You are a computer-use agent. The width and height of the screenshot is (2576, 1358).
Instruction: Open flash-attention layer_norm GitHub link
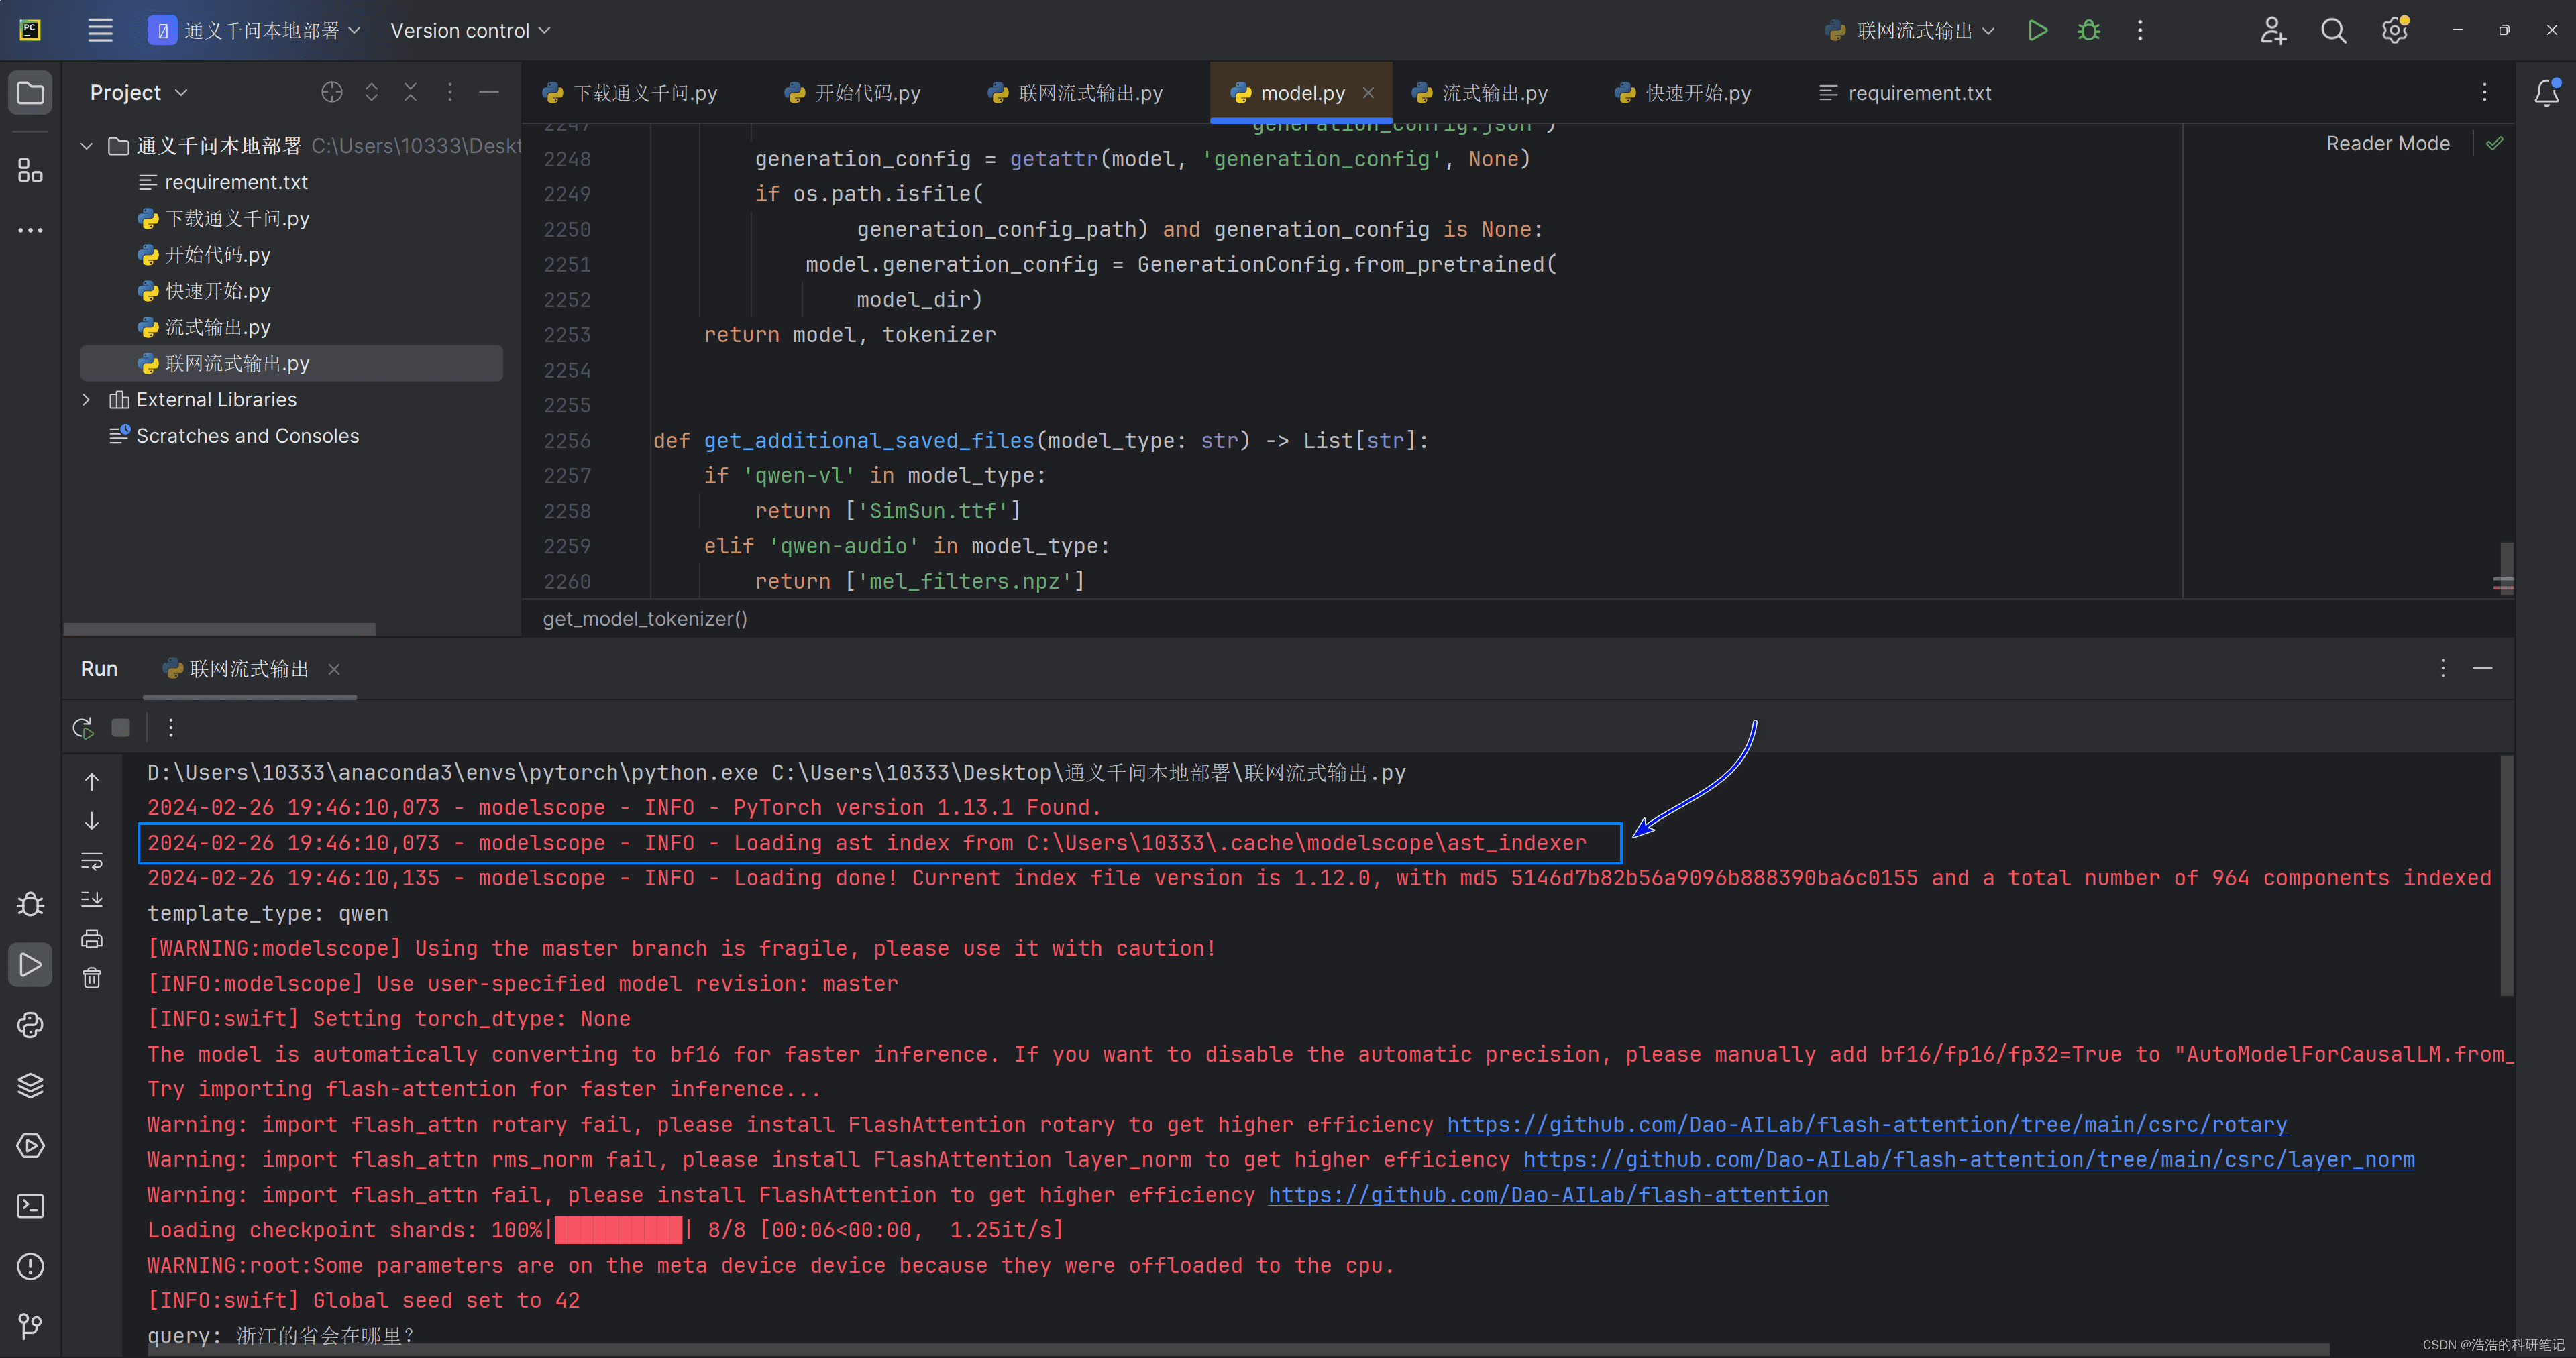point(1968,1159)
